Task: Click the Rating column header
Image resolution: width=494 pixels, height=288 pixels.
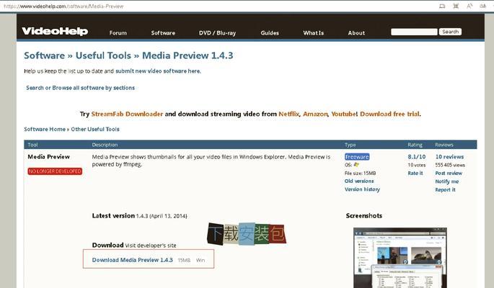Action: point(415,145)
